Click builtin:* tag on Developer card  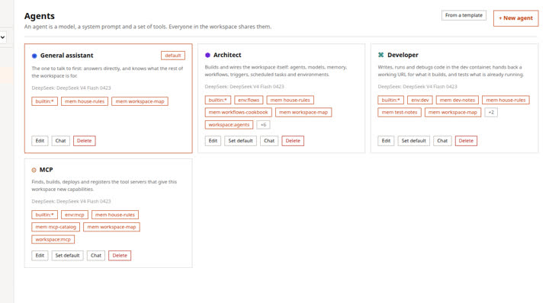pos(390,100)
